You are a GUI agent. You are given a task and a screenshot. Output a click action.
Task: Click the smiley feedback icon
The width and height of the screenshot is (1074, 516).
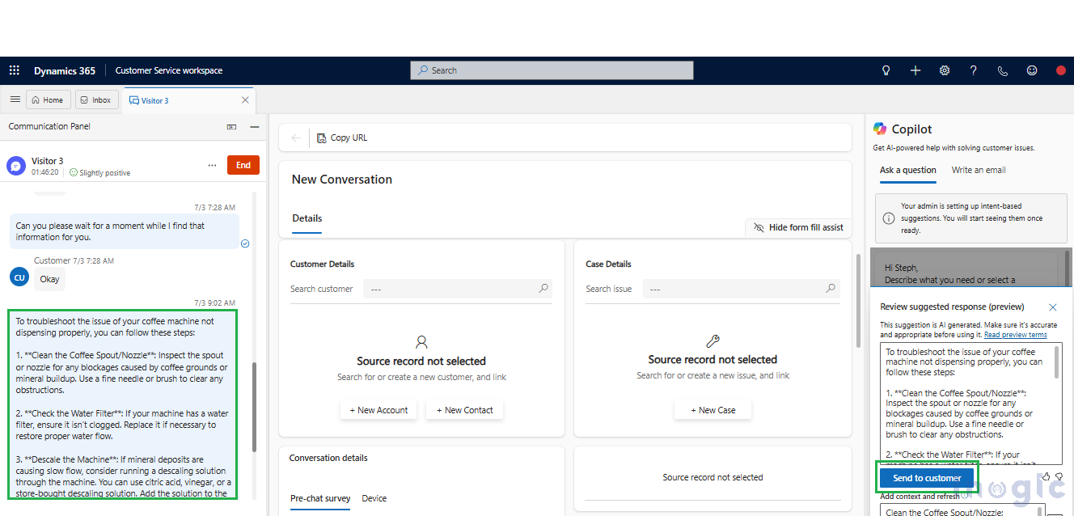coord(1032,70)
